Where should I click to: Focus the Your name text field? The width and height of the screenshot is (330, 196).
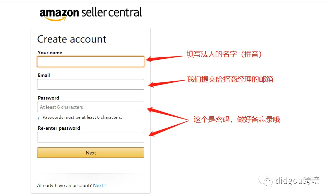pos(91,62)
